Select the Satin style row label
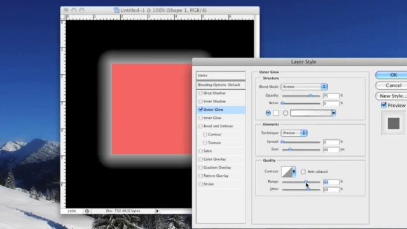This screenshot has height=229, width=407. click(x=207, y=151)
